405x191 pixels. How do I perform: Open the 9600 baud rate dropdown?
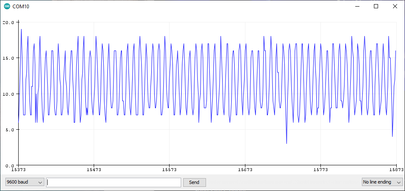[x=24, y=182]
